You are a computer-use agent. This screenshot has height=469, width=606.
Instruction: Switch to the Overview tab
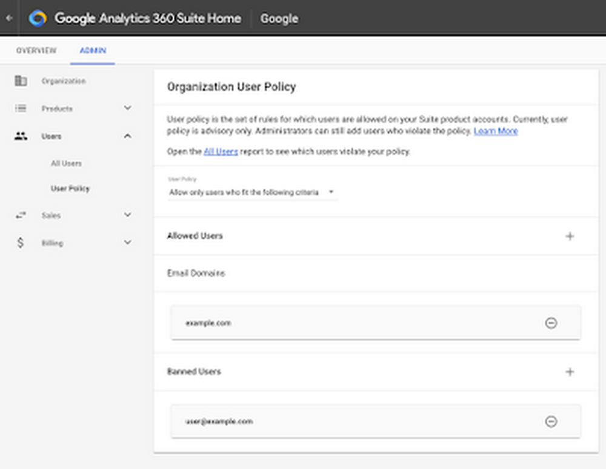[36, 51]
